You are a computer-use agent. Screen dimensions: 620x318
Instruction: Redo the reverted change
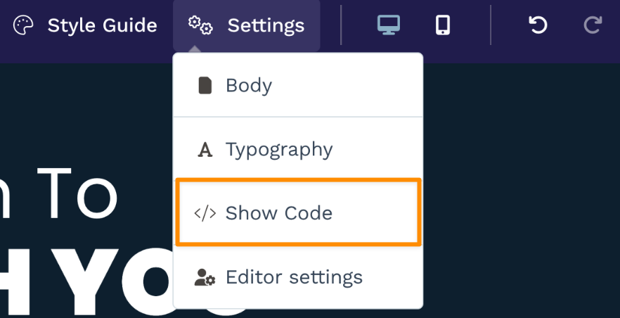[x=593, y=25]
